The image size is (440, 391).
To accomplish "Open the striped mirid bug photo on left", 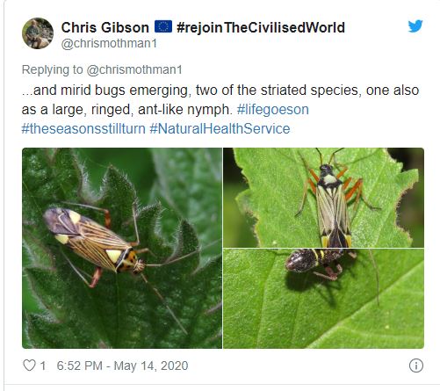I will [x=122, y=248].
